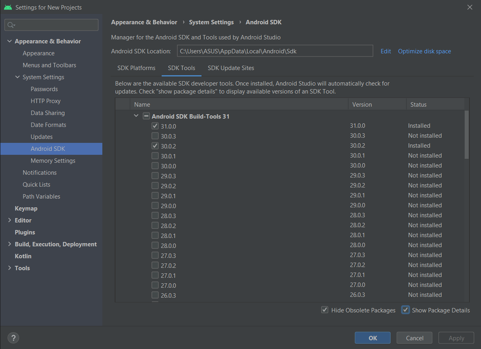Image resolution: width=481 pixels, height=349 pixels.
Task: Select the SDK Tools tab
Action: [182, 68]
